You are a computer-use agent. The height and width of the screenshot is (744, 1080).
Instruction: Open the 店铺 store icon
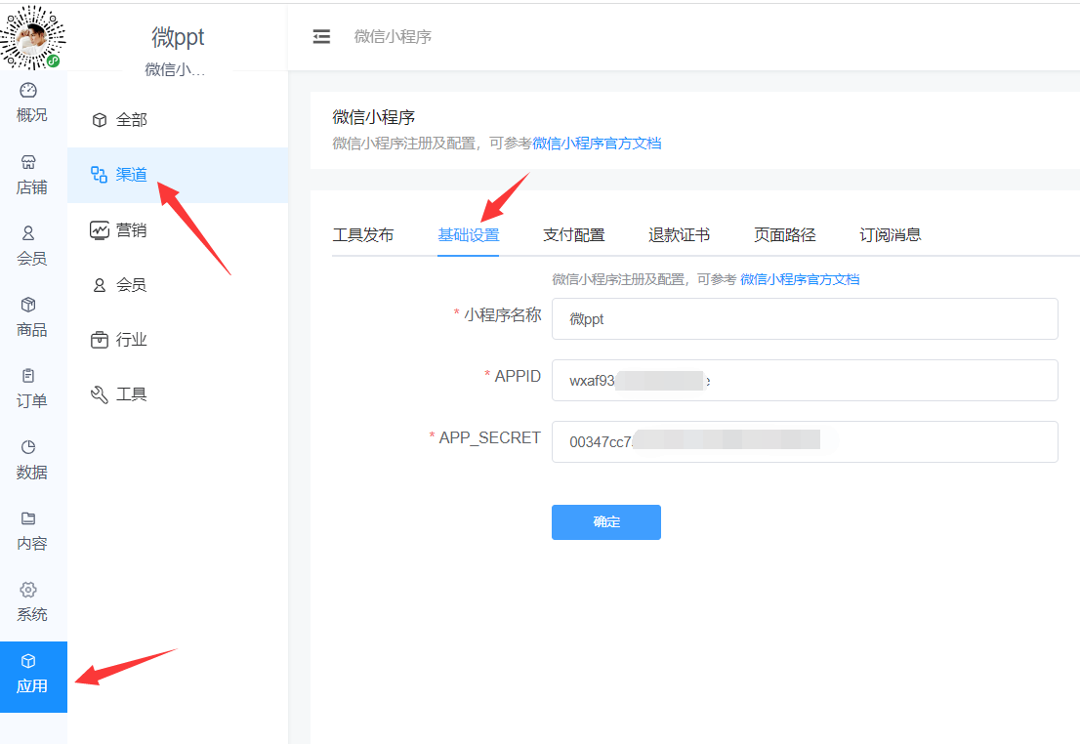[x=28, y=163]
